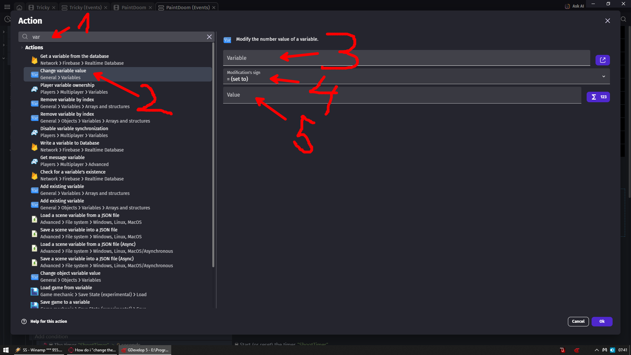This screenshot has width=631, height=355.
Task: Switch to Tricky (Events) tab
Action: (85, 7)
